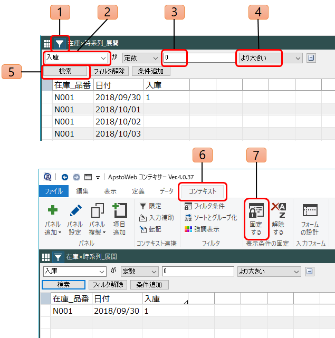Open the quick access toolbar customize arrow
Viewport: 335px width, 338px height.
click(x=98, y=178)
